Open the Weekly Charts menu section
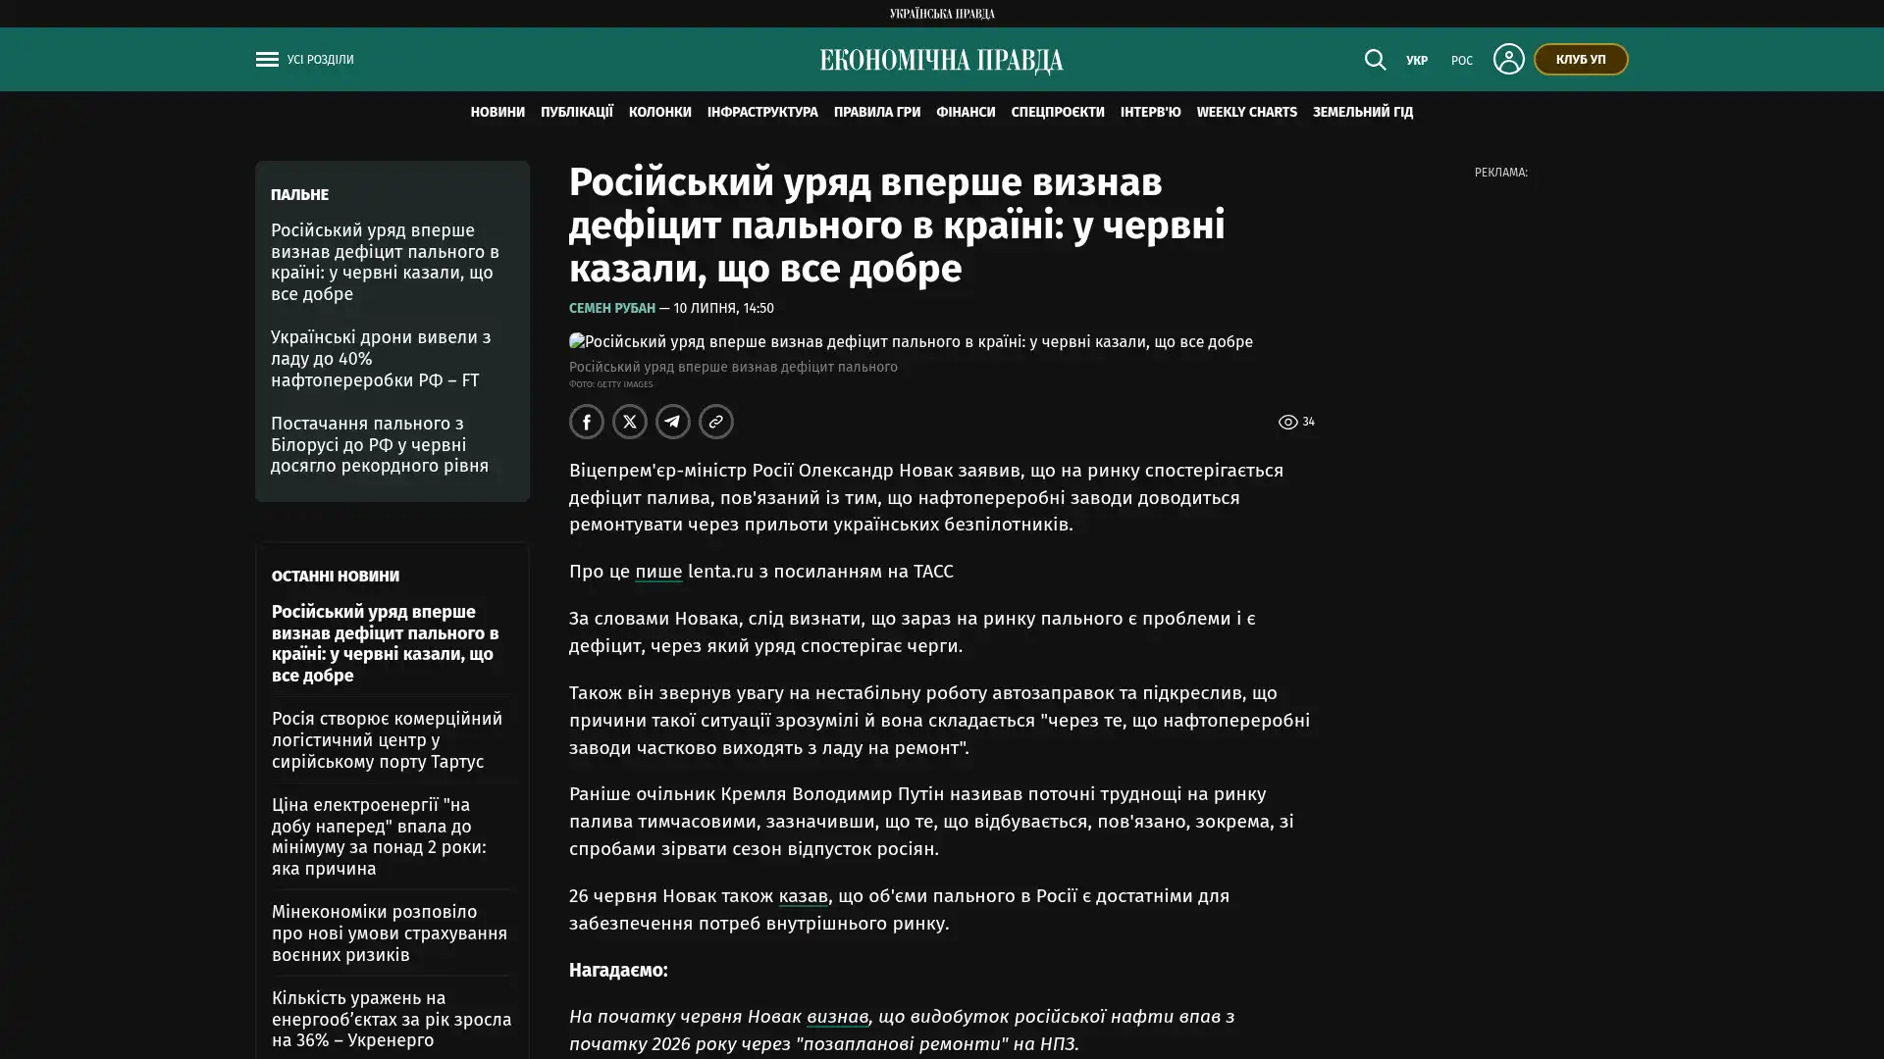The image size is (1884, 1059). (1246, 112)
